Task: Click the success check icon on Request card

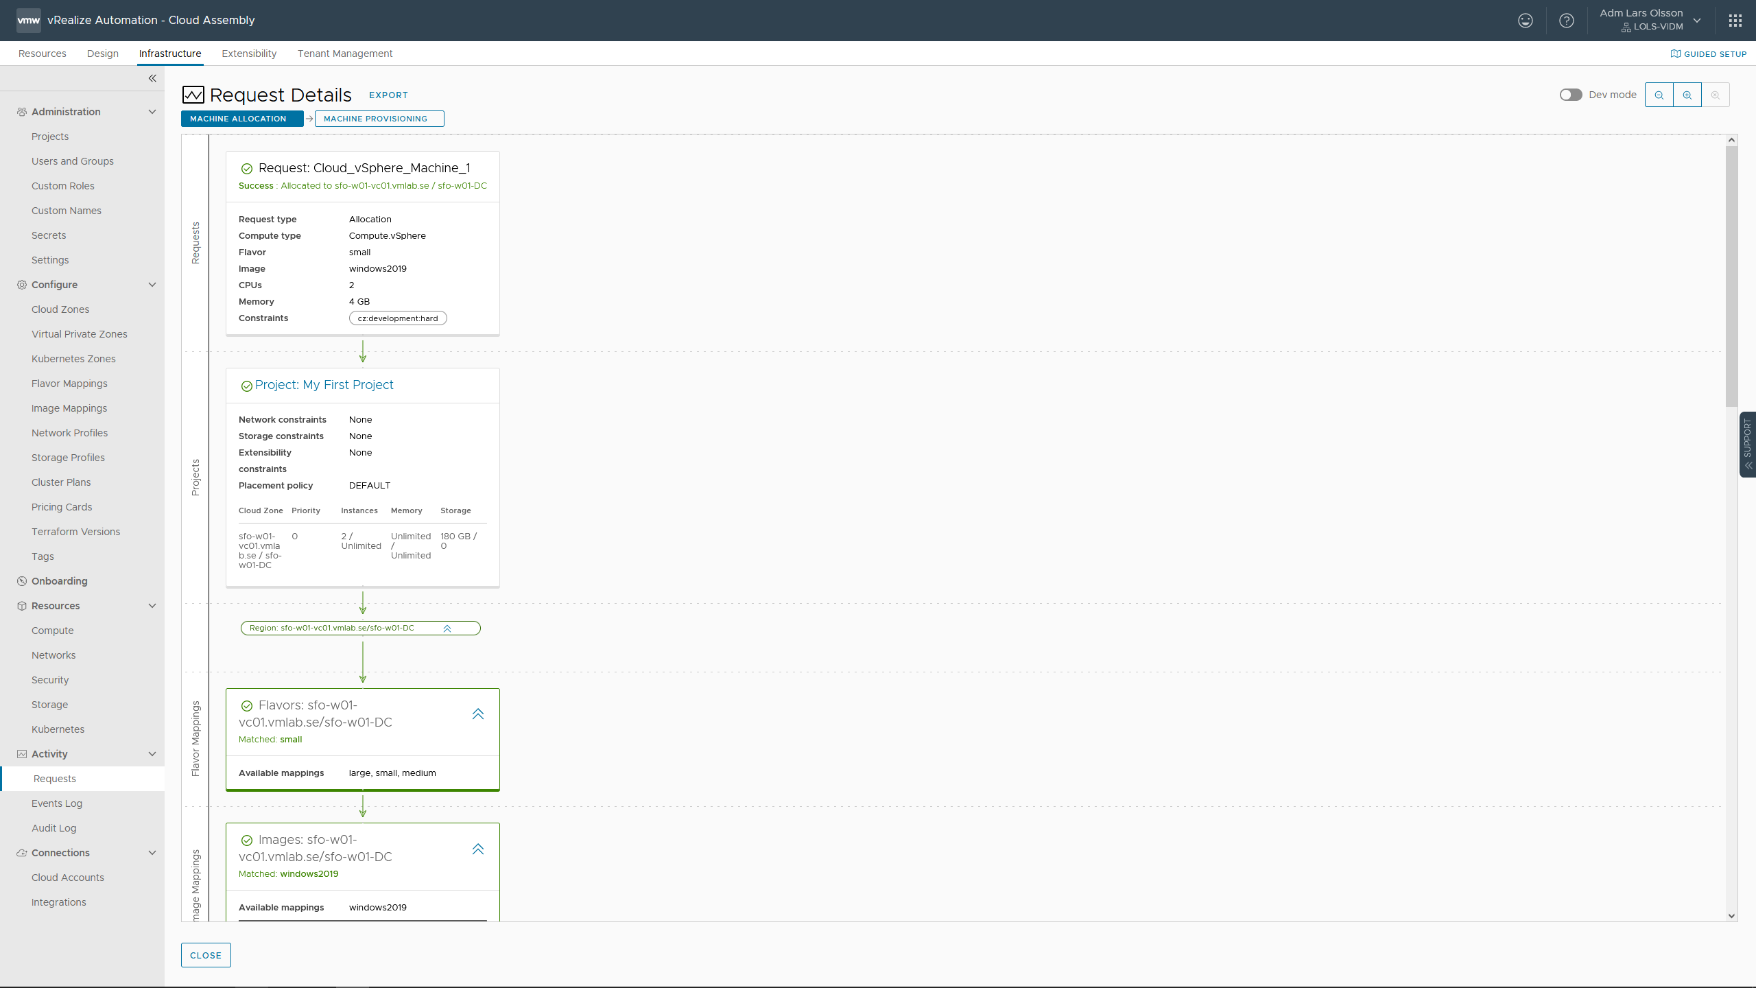Action: pos(247,169)
